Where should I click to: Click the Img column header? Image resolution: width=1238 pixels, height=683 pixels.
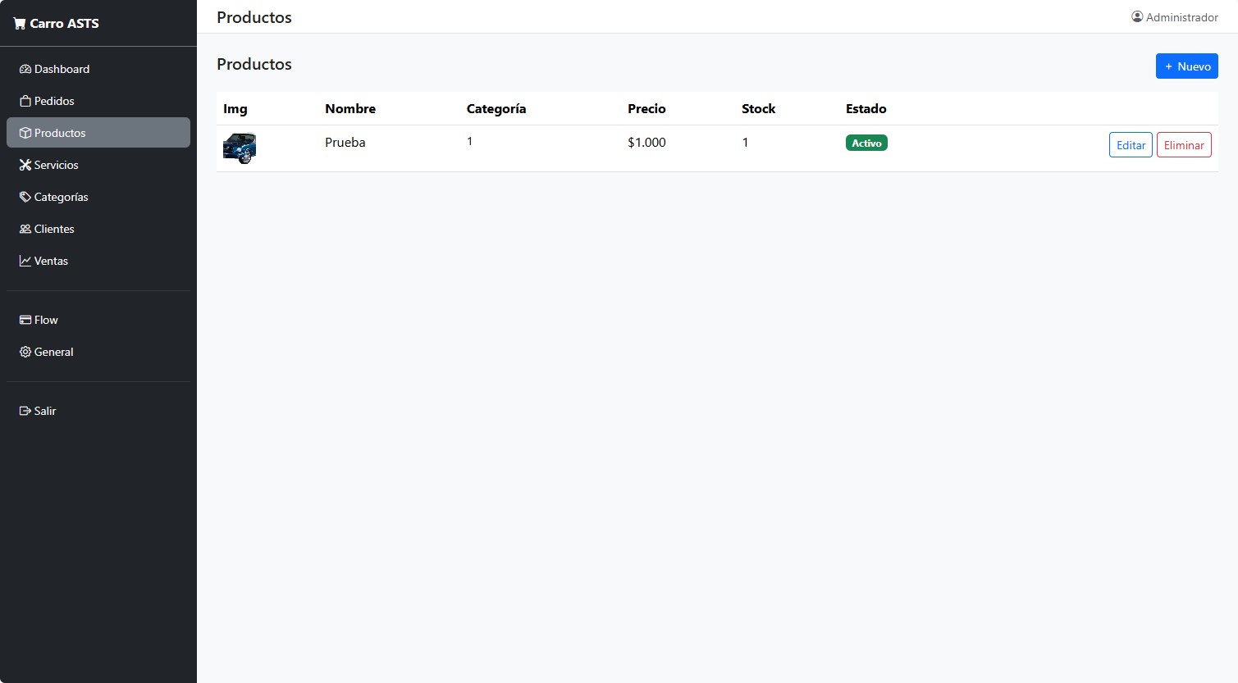tap(235, 109)
